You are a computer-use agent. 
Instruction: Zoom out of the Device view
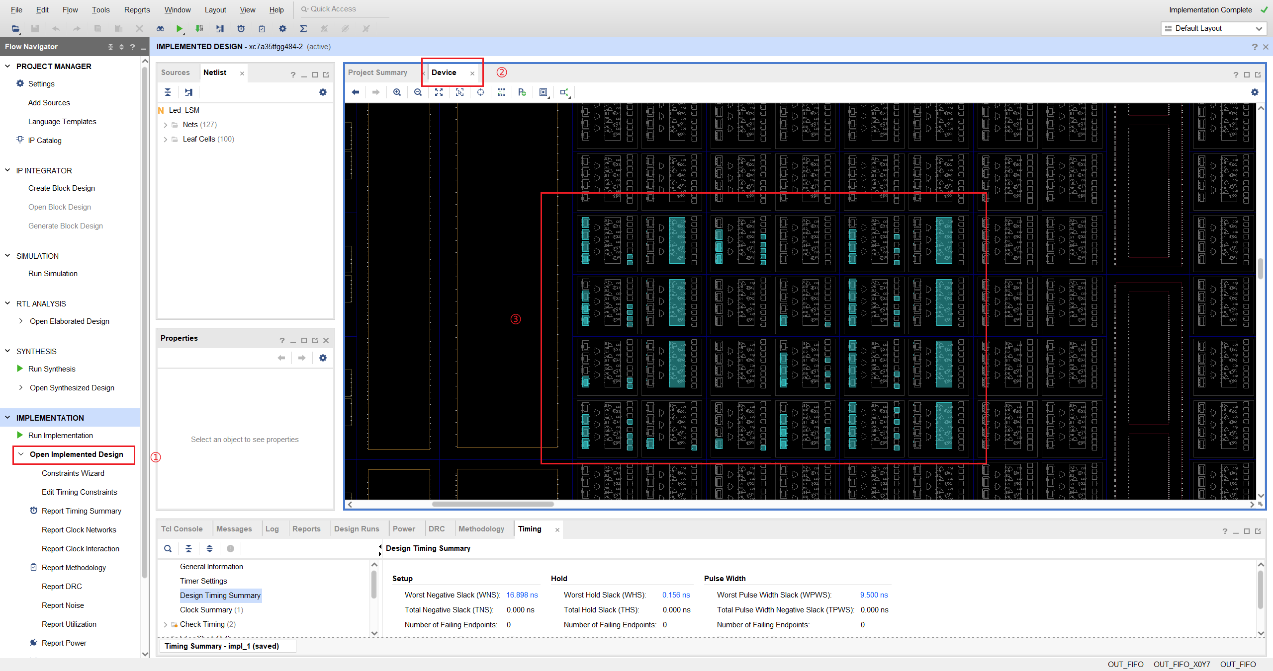(418, 92)
